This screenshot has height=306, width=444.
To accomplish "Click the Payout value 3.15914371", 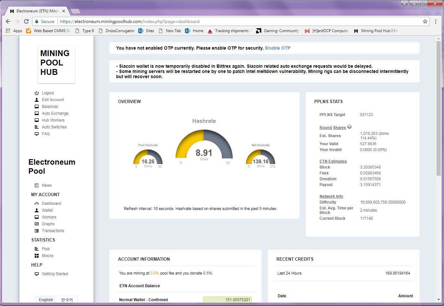I will pyautogui.click(x=370, y=185).
